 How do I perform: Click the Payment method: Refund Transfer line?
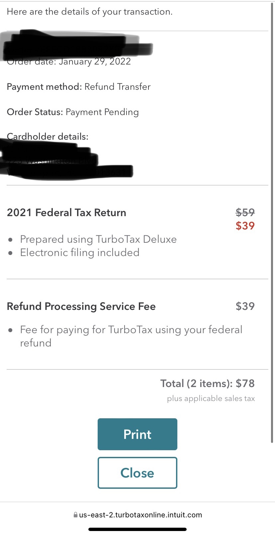pyautogui.click(x=79, y=87)
